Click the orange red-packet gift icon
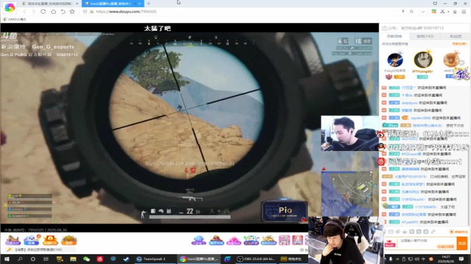471x264 pixels. 50,240
